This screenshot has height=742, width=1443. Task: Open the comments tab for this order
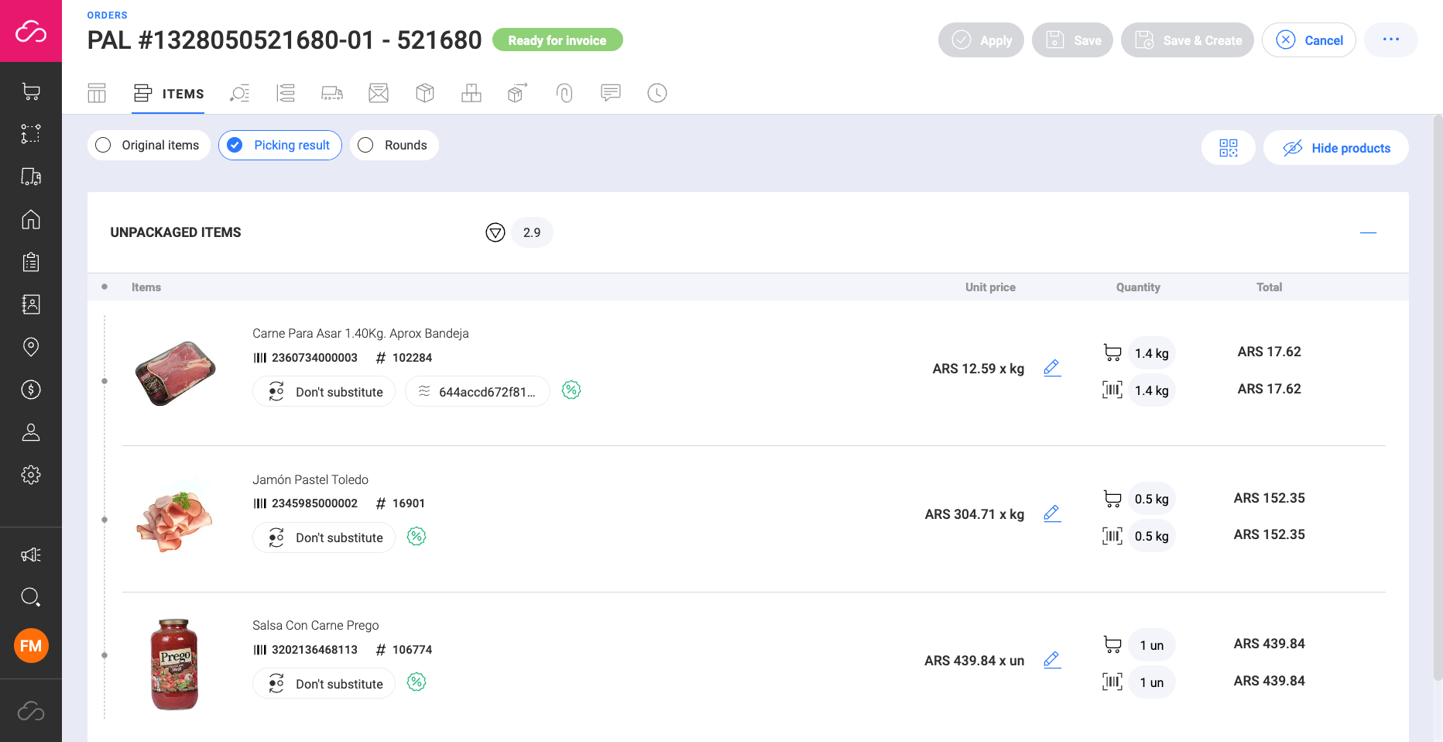tap(610, 93)
